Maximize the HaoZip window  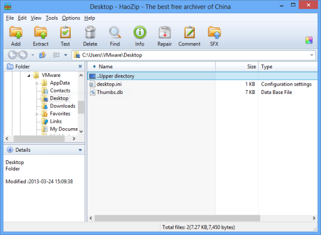[x=293, y=5]
